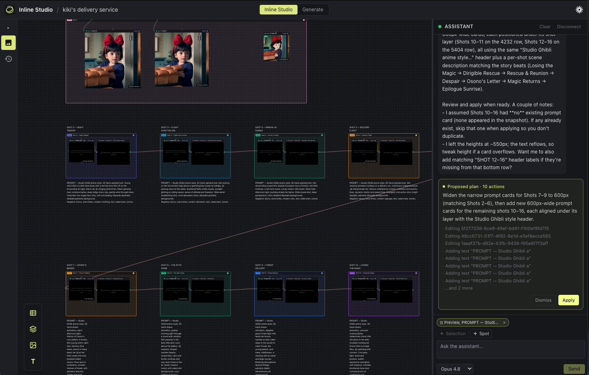The image size is (589, 375).
Task: Open the Opus 4.8 model dropdown
Action: point(455,369)
